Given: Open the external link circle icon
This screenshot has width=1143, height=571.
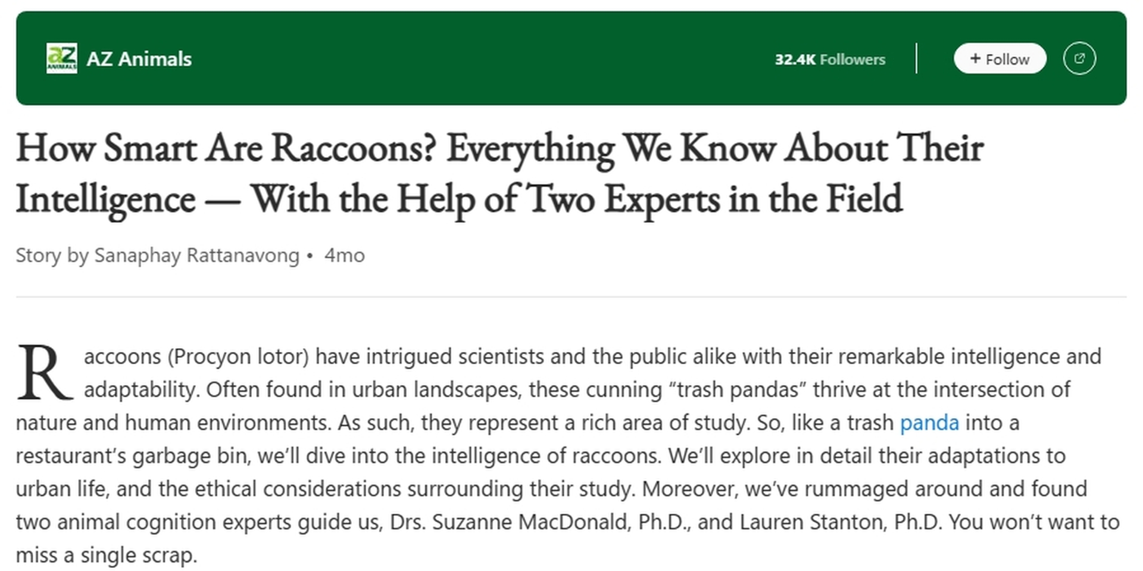Looking at the screenshot, I should [x=1079, y=58].
